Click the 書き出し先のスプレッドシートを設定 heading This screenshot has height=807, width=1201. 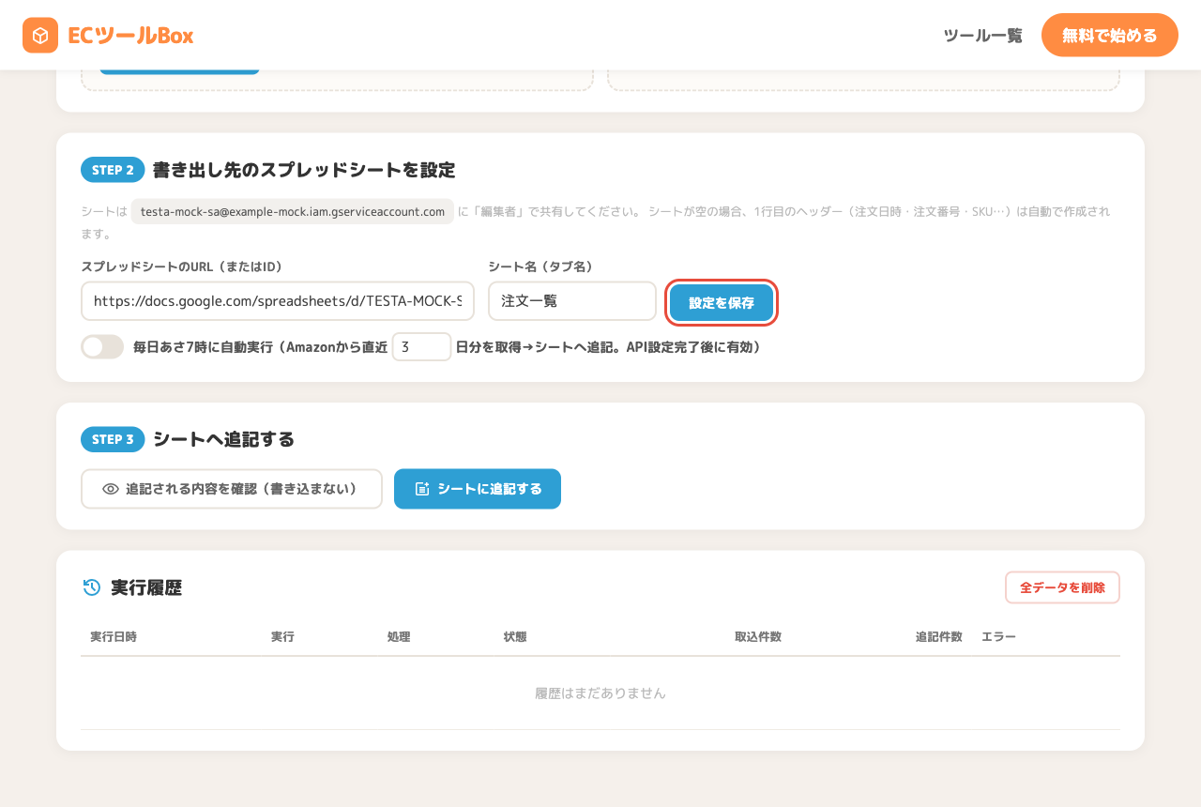tap(304, 170)
